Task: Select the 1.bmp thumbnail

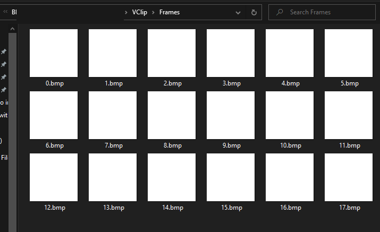Action: point(113,53)
